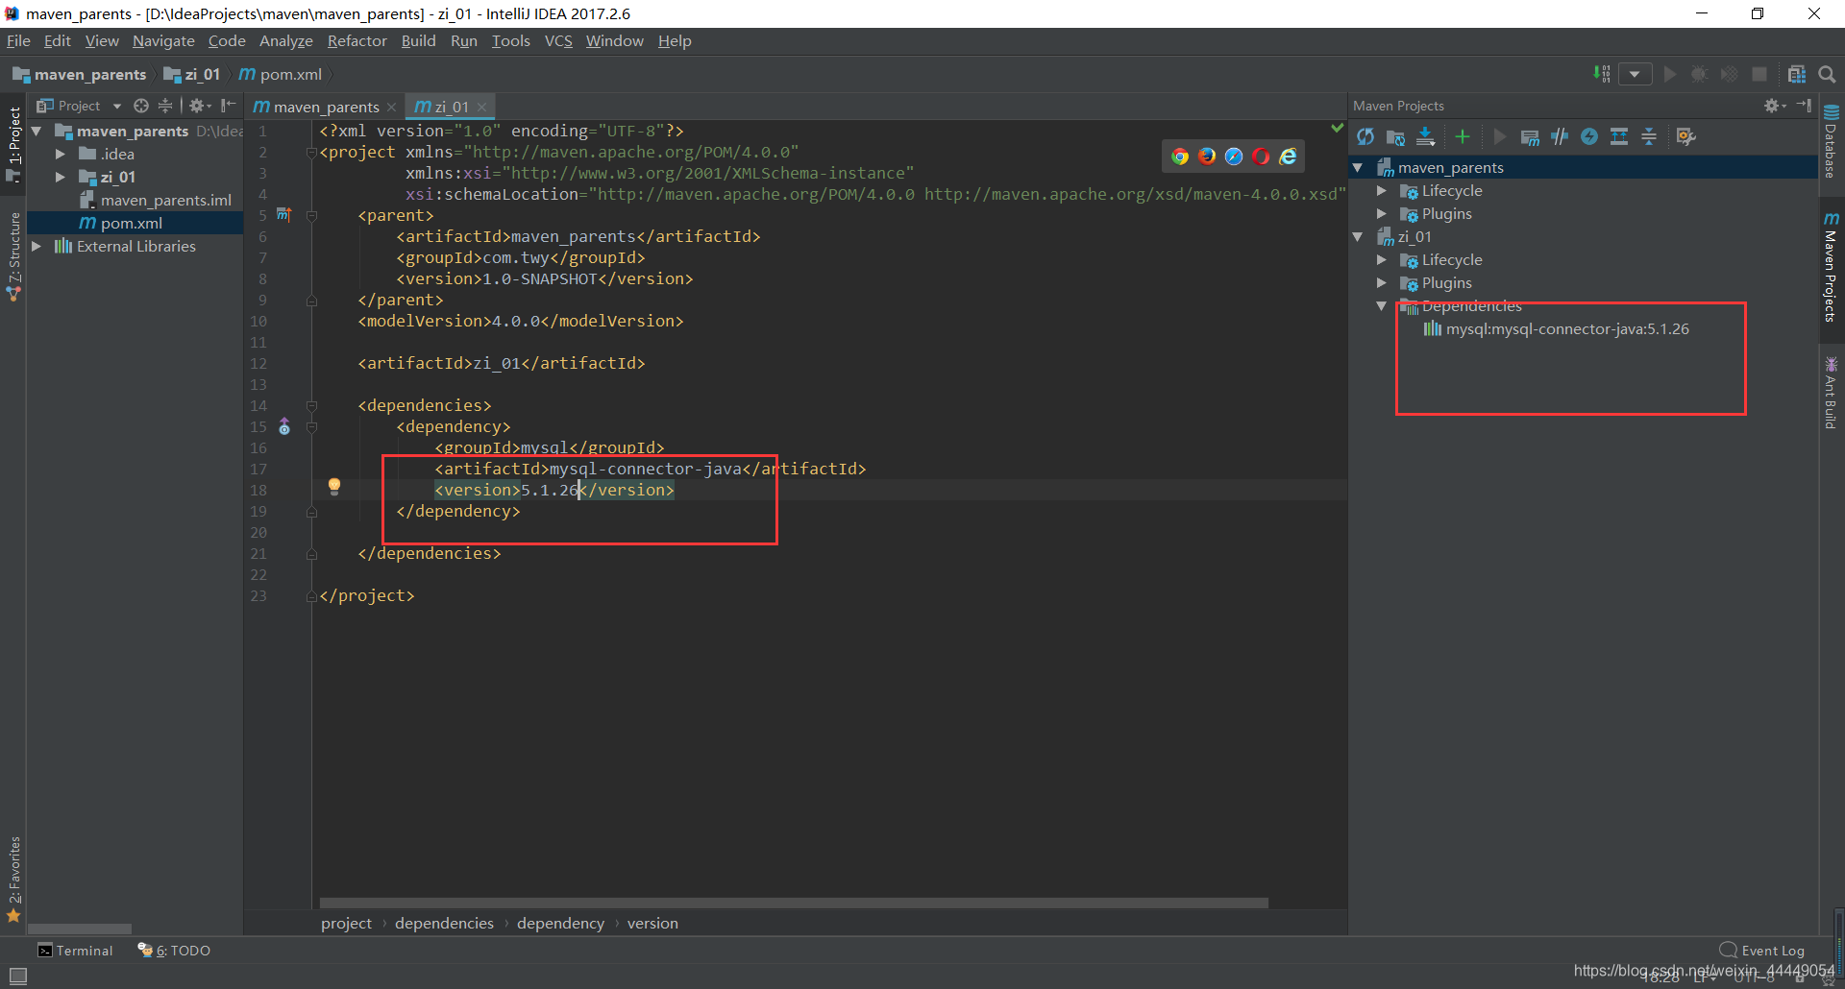The height and width of the screenshot is (989, 1845).
Task: Open Search Everywhere magnifier
Action: click(x=1827, y=74)
